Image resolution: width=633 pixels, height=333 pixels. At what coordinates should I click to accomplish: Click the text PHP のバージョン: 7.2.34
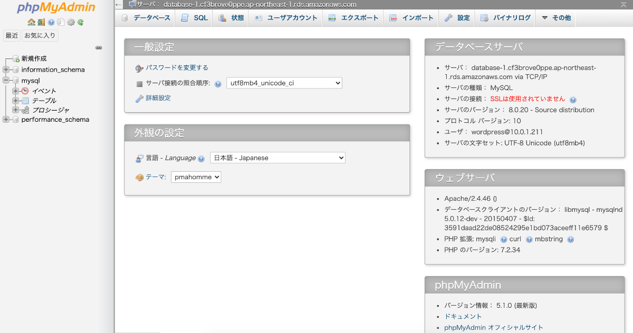482,250
